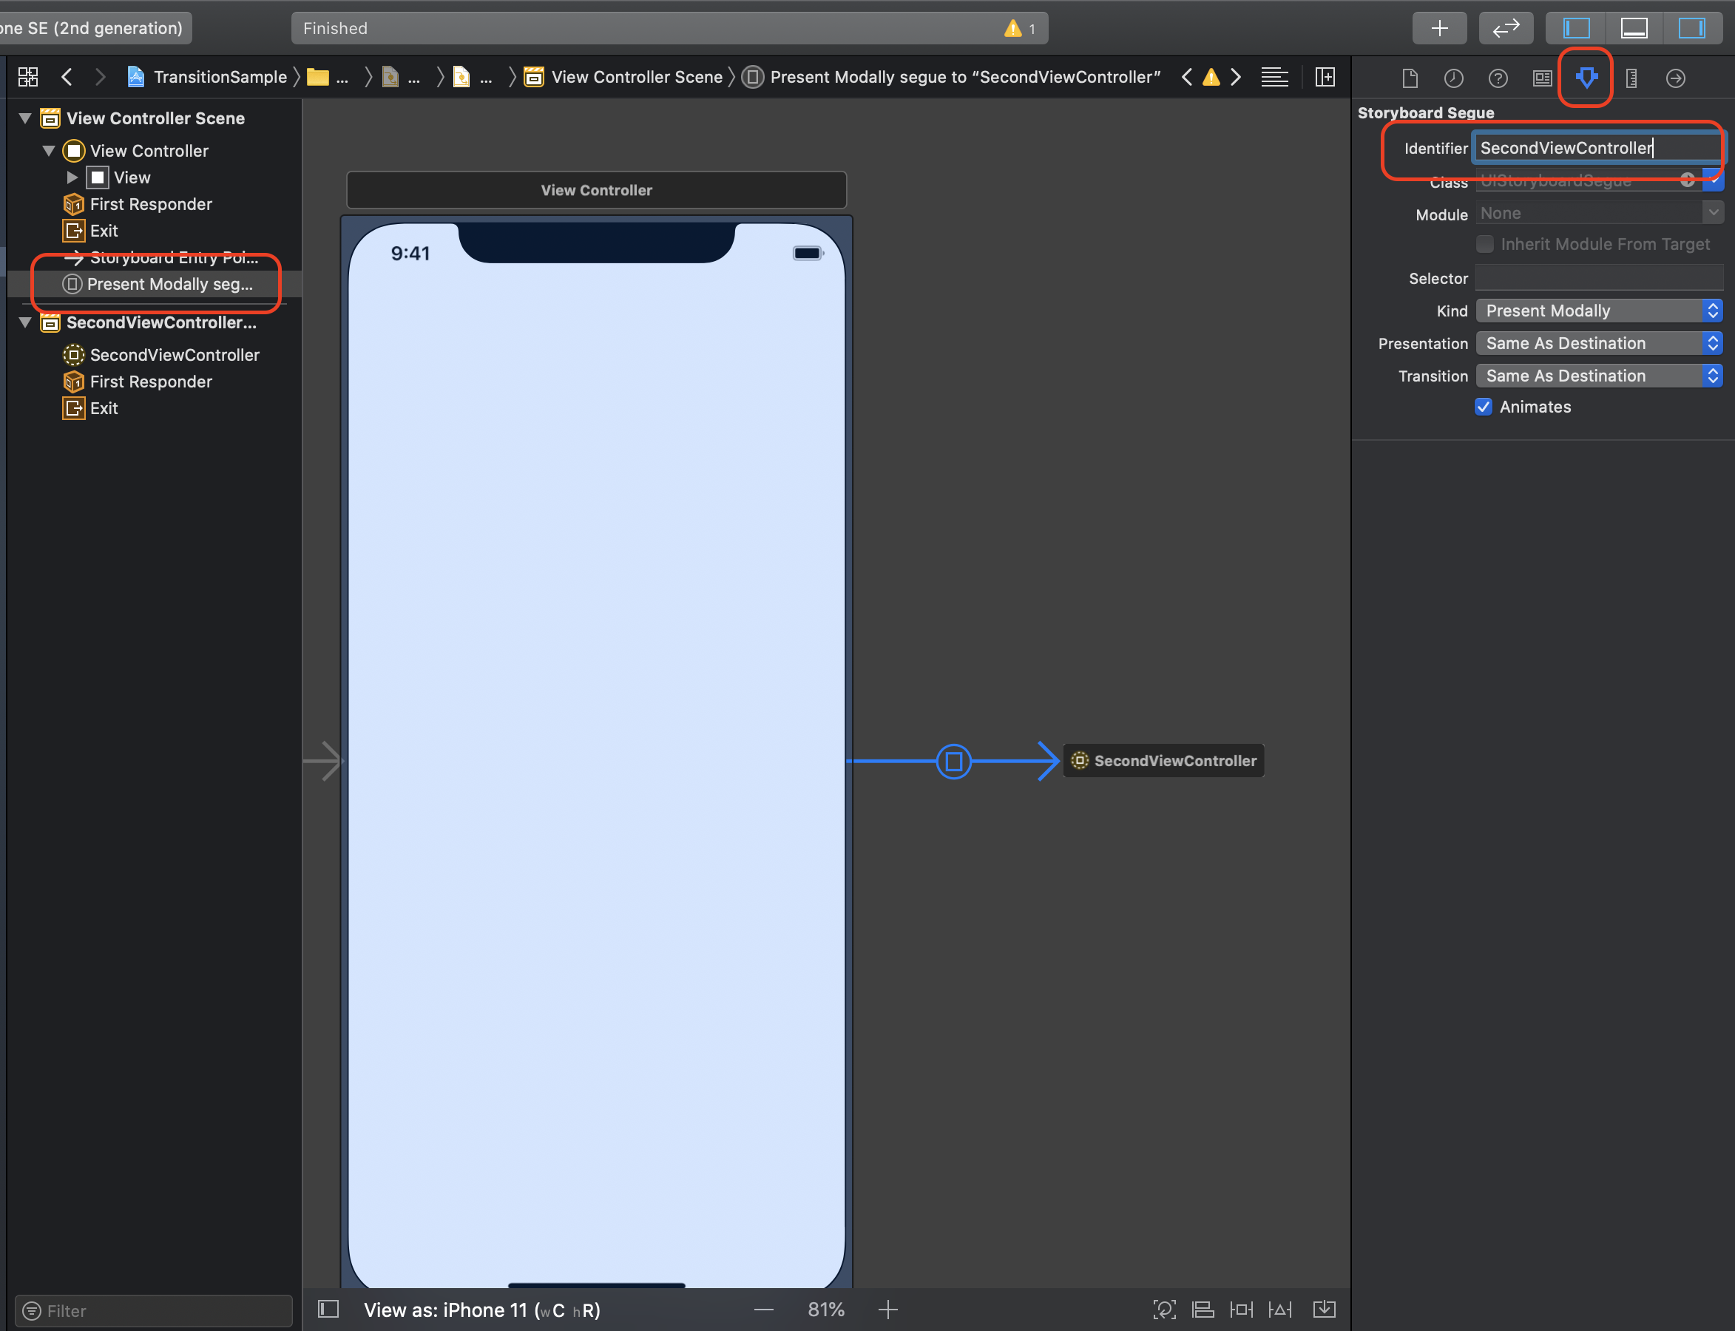Collapse the View Controller outline row

49,151
